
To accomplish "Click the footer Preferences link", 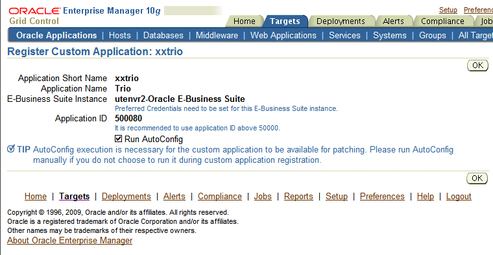I will [382, 196].
